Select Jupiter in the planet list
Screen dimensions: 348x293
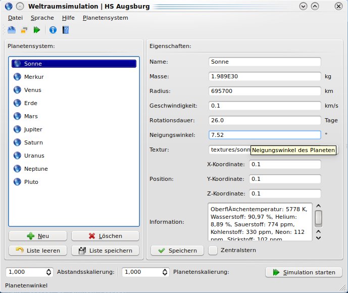click(33, 129)
